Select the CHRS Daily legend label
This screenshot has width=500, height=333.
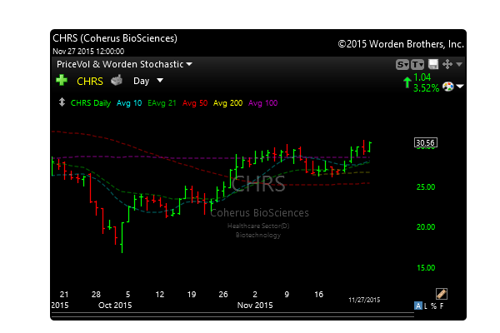[x=91, y=103]
